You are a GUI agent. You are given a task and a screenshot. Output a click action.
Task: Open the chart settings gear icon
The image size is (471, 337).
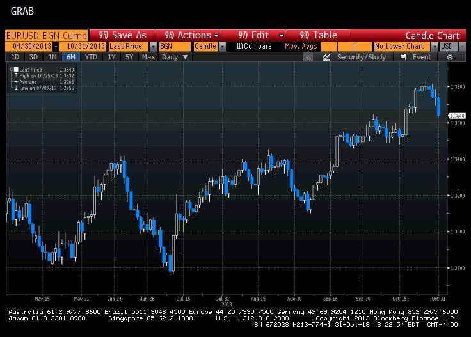point(450,57)
